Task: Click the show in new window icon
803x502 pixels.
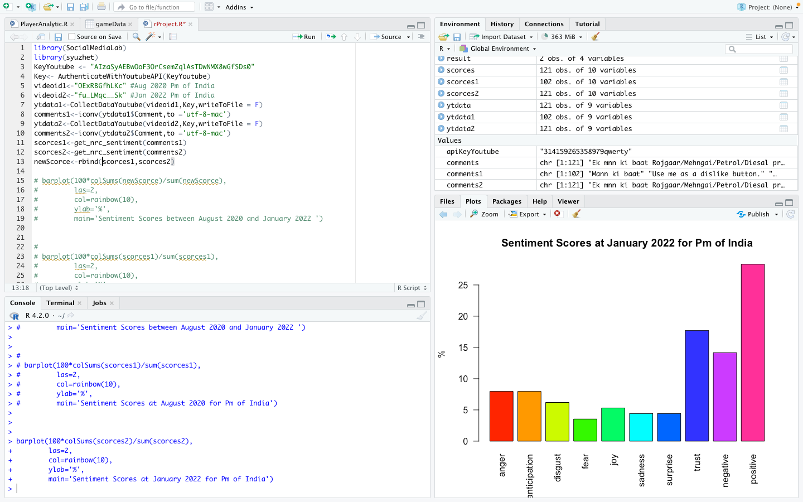Action: click(x=41, y=37)
